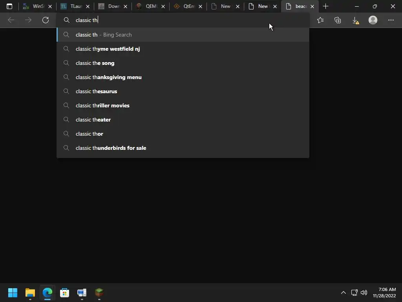
Task: Select 'classic thunderbirds for sale' suggestion
Action: (x=183, y=148)
